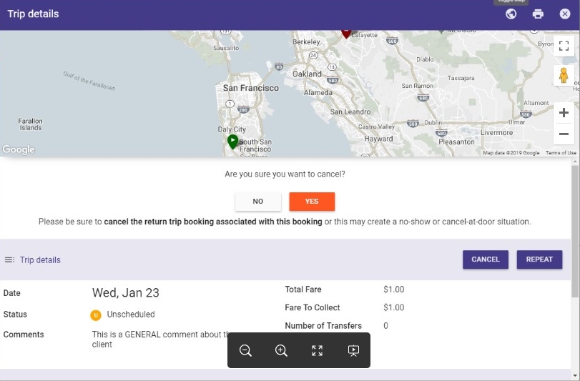
Task: Click the Unscheduled status badge icon
Action: click(x=96, y=315)
